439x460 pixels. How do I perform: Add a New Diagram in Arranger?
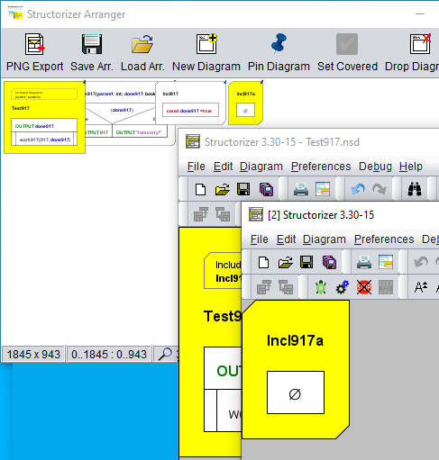(x=206, y=44)
